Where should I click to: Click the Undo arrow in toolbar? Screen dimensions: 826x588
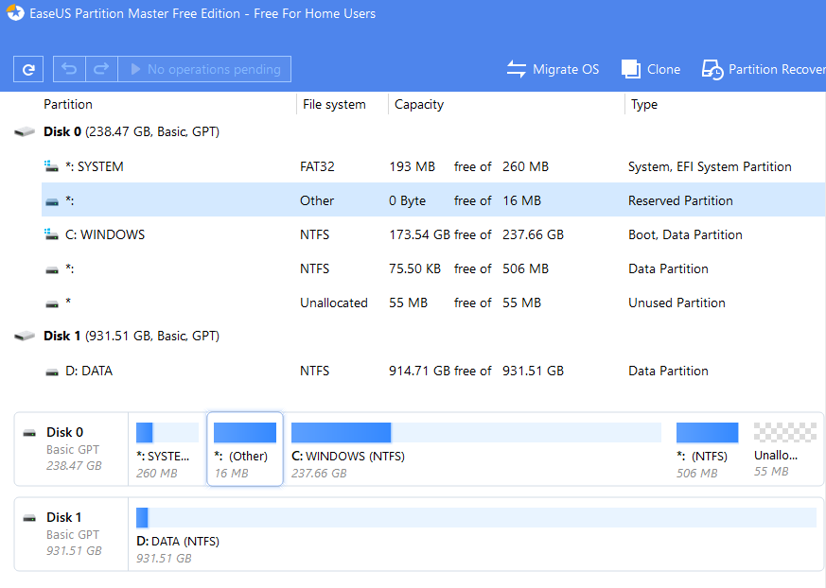coord(69,69)
